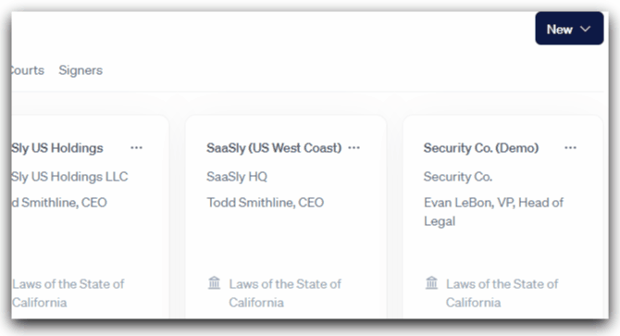Open more options for SaaSly US Holdings card
Image resolution: width=620 pixels, height=336 pixels.
coord(136,148)
